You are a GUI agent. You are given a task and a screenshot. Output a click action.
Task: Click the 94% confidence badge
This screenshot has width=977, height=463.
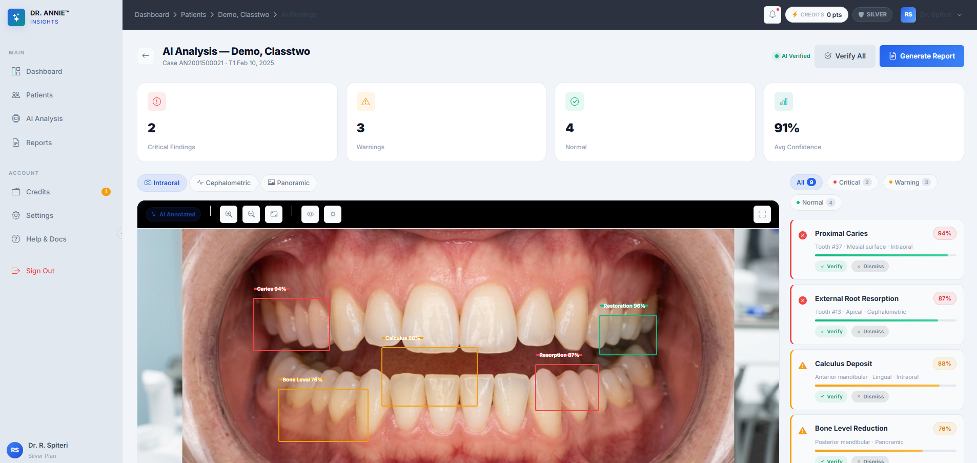(944, 233)
